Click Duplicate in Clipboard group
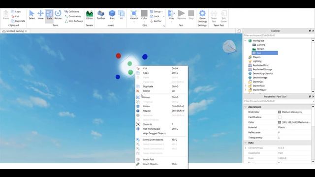The height and width of the screenshot is (177, 315). click(x=18, y=21)
